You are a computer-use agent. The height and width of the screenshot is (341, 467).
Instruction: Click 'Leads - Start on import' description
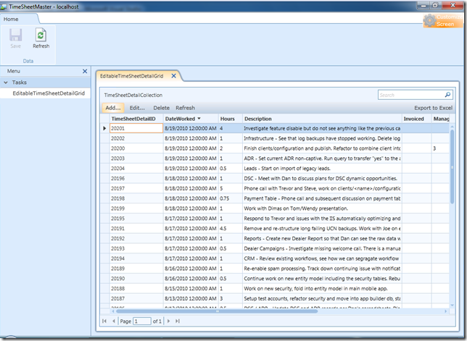322,169
